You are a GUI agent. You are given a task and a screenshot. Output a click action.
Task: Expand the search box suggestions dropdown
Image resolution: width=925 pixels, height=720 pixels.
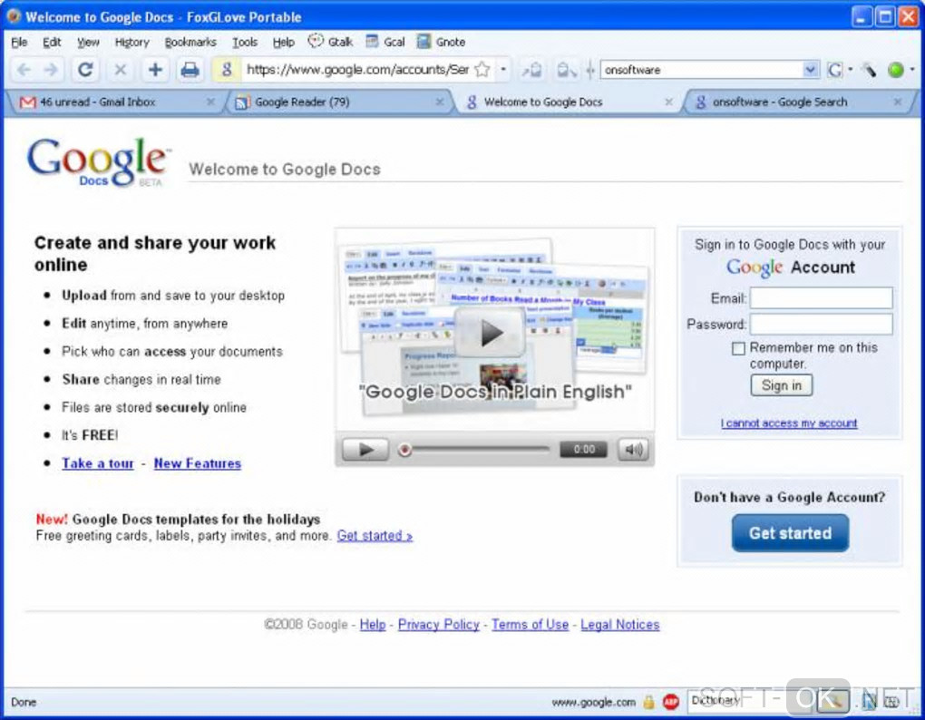(811, 70)
